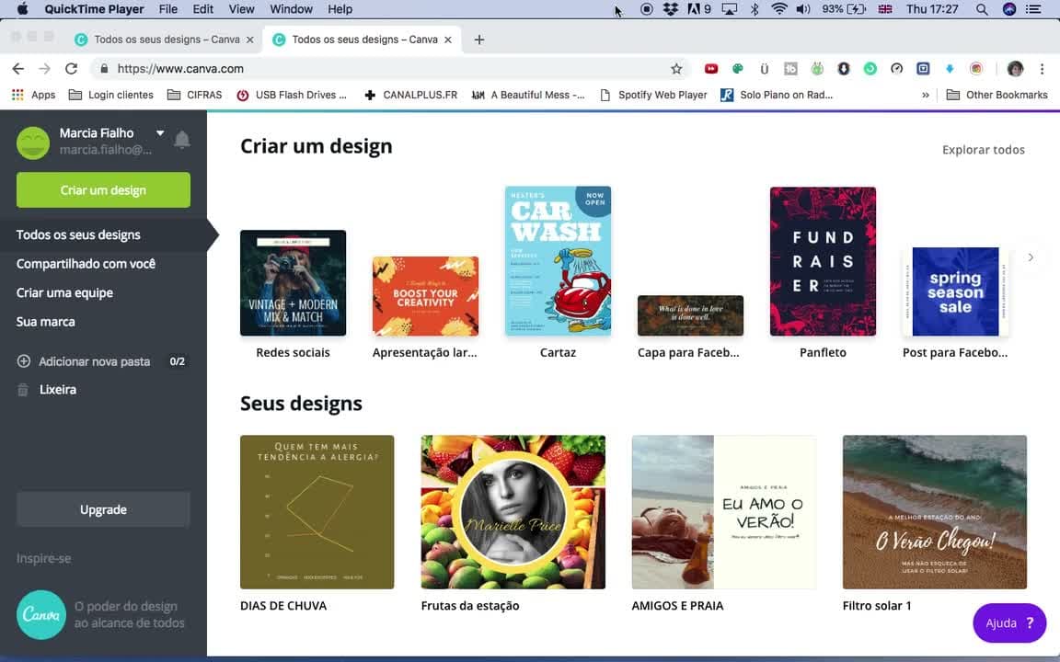Click the browser reload icon
The image size is (1060, 662).
coord(71,69)
